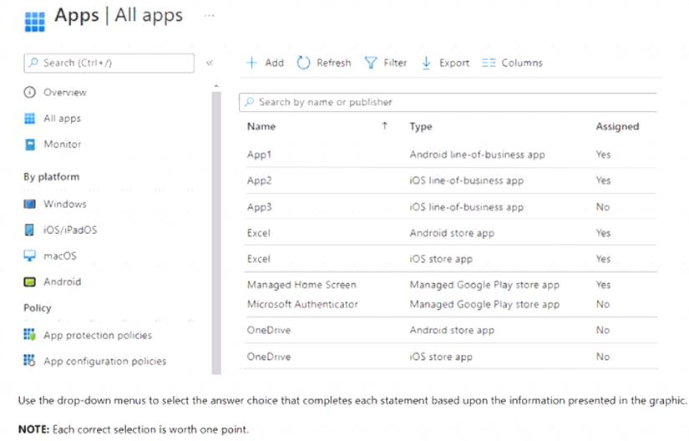689x441 pixels.
Task: Click the Apps grid icon in the header
Action: click(35, 22)
